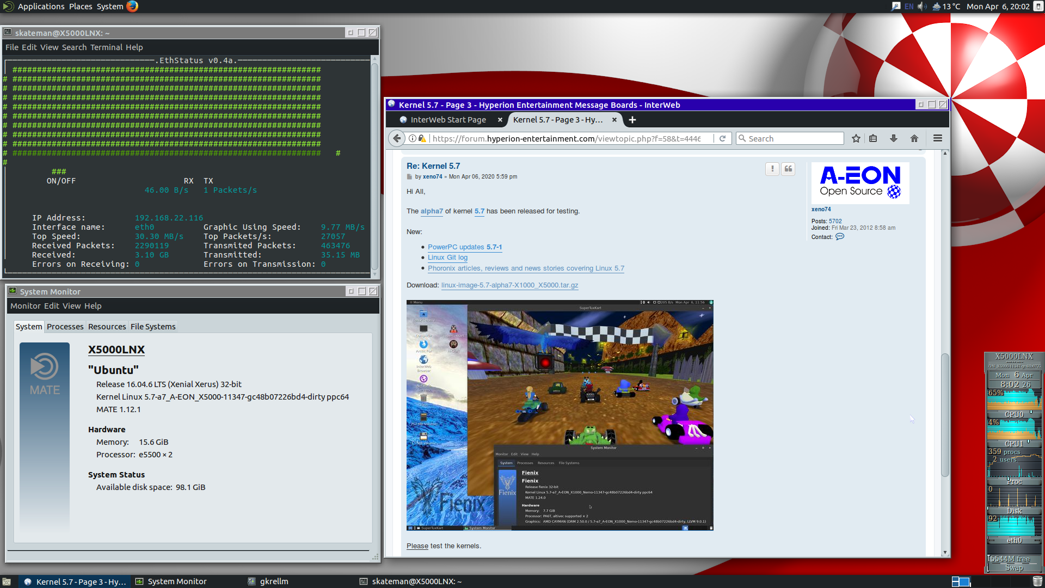
Task: Click the volume speaker icon in tray
Action: coord(922,7)
